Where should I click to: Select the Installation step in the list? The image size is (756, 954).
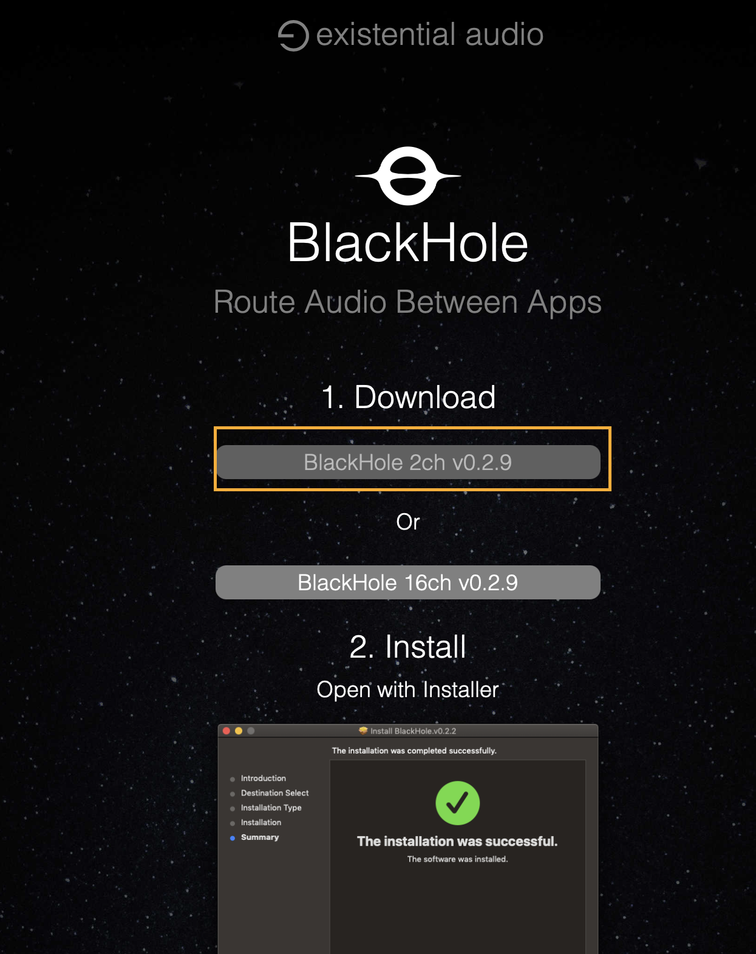pyautogui.click(x=261, y=822)
